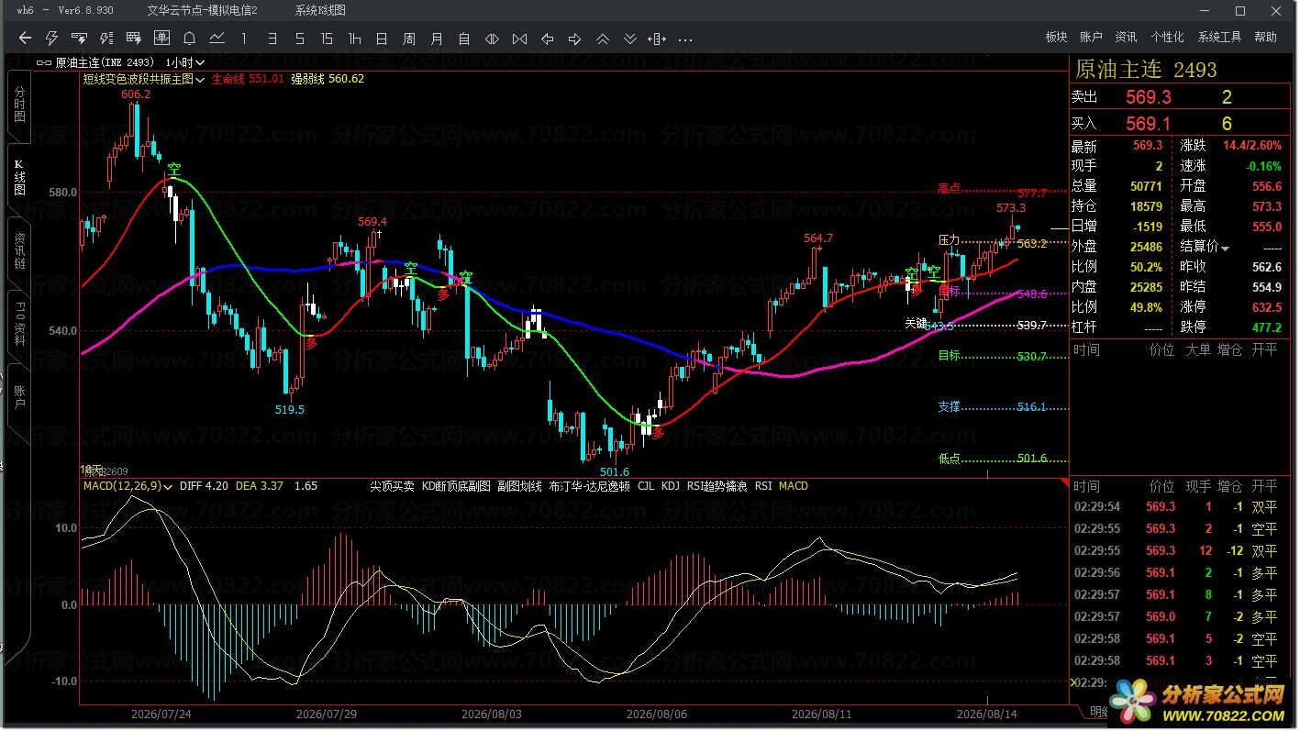Click the 强弱线 560.62 label
Image resolution: width=1300 pixels, height=731 pixels.
click(328, 80)
